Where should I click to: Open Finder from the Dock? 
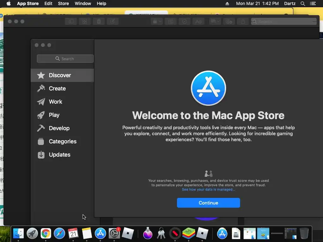(x=18, y=233)
